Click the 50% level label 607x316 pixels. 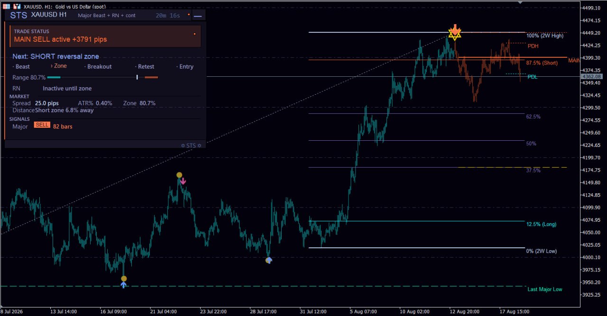(x=531, y=144)
